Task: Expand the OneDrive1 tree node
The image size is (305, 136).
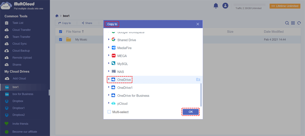Action: click(109, 87)
